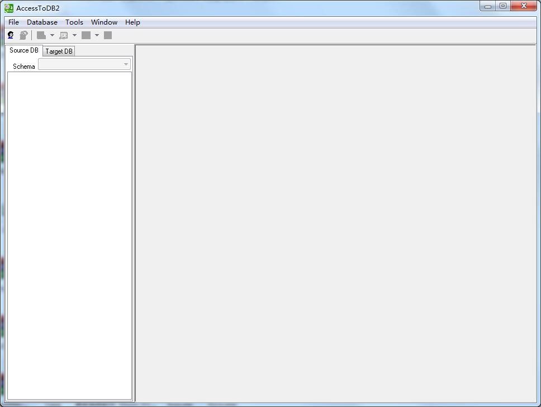The height and width of the screenshot is (407, 541).
Task: Click the gray square icon before last arrow
Action: coord(86,35)
